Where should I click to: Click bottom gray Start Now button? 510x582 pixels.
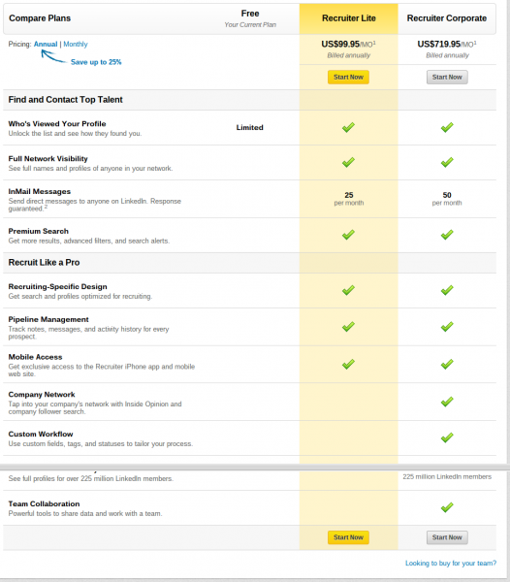pyautogui.click(x=447, y=537)
